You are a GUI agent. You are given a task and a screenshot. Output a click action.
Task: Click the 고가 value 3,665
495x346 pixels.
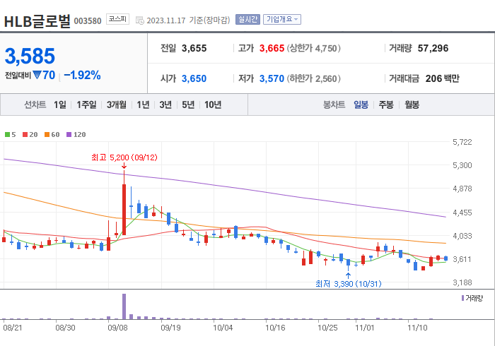pyautogui.click(x=272, y=48)
